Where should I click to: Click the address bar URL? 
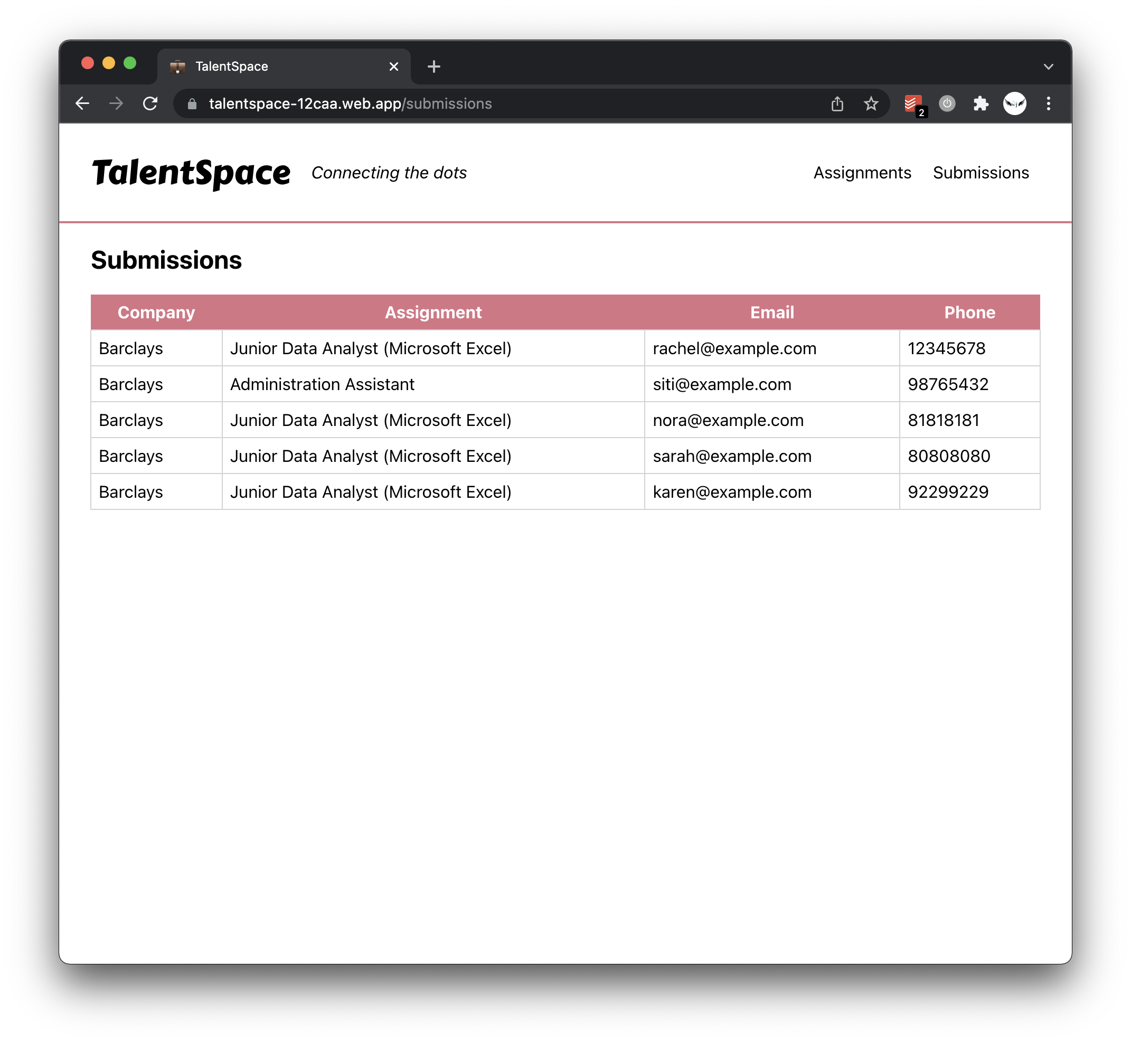[350, 104]
